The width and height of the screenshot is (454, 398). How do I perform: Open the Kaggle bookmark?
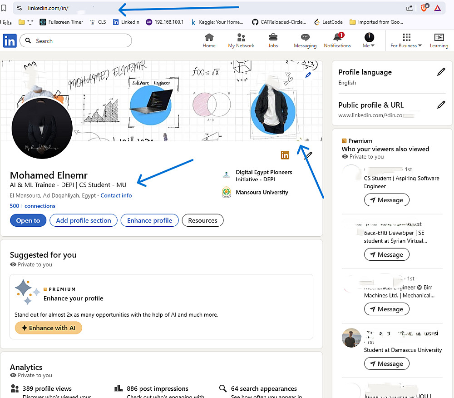[x=217, y=22]
